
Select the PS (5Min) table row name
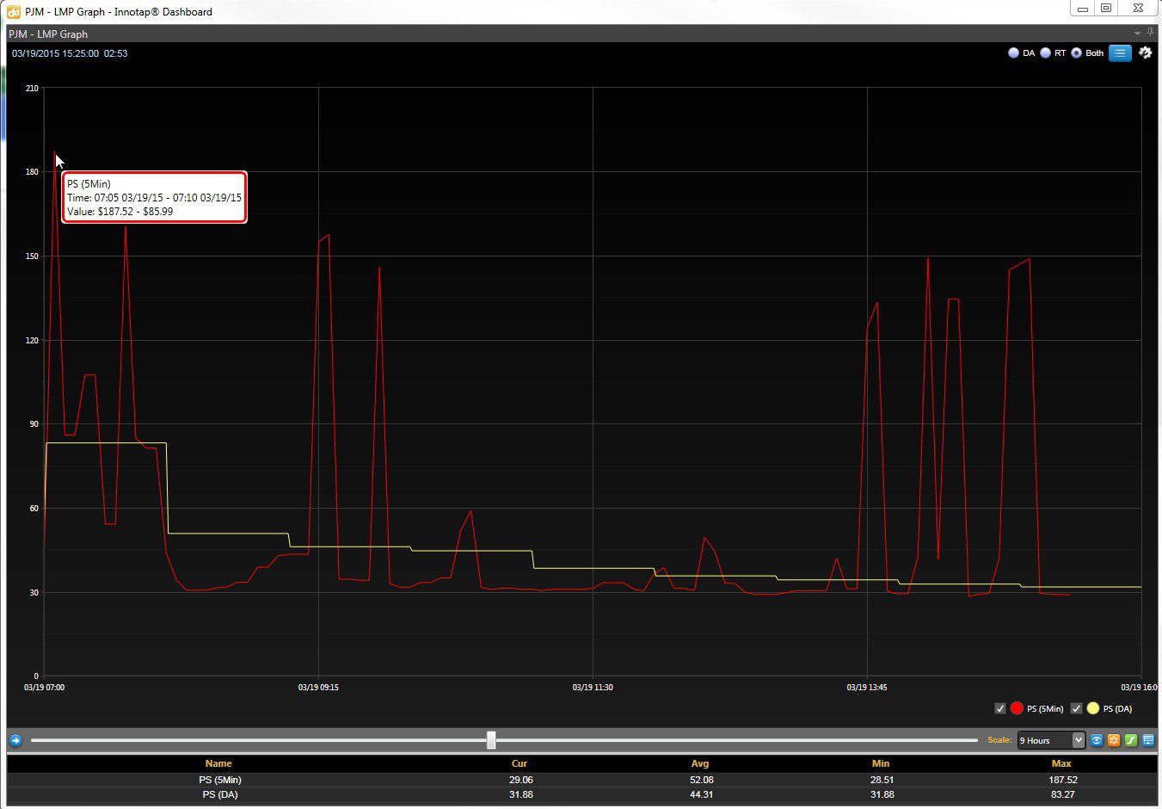[220, 780]
